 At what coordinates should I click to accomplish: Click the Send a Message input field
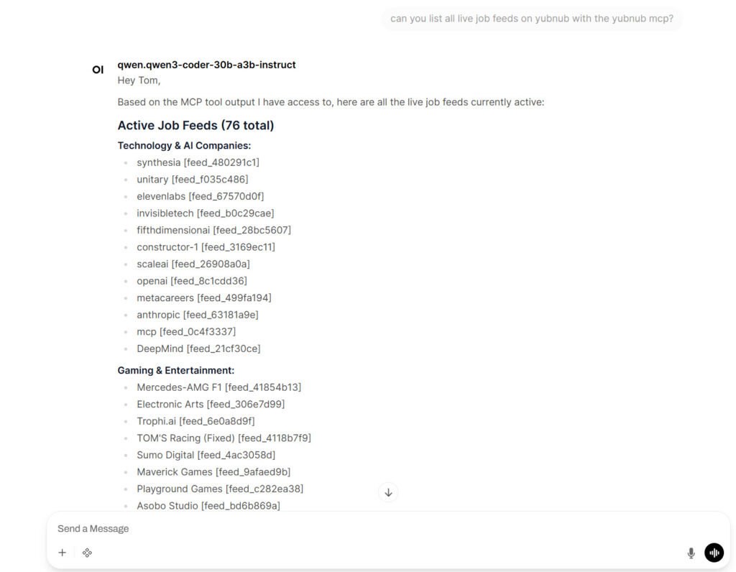coord(216,528)
